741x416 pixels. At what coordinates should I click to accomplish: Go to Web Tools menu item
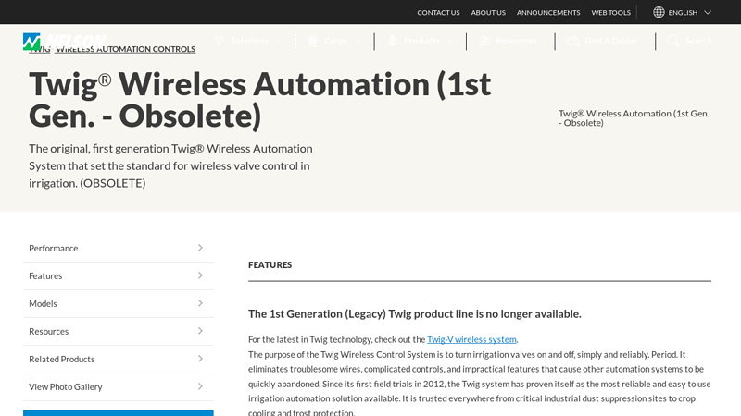click(x=610, y=12)
